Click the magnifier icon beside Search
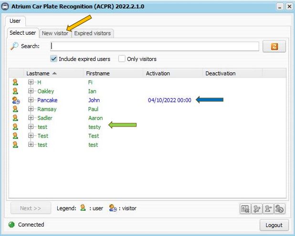 point(14,46)
